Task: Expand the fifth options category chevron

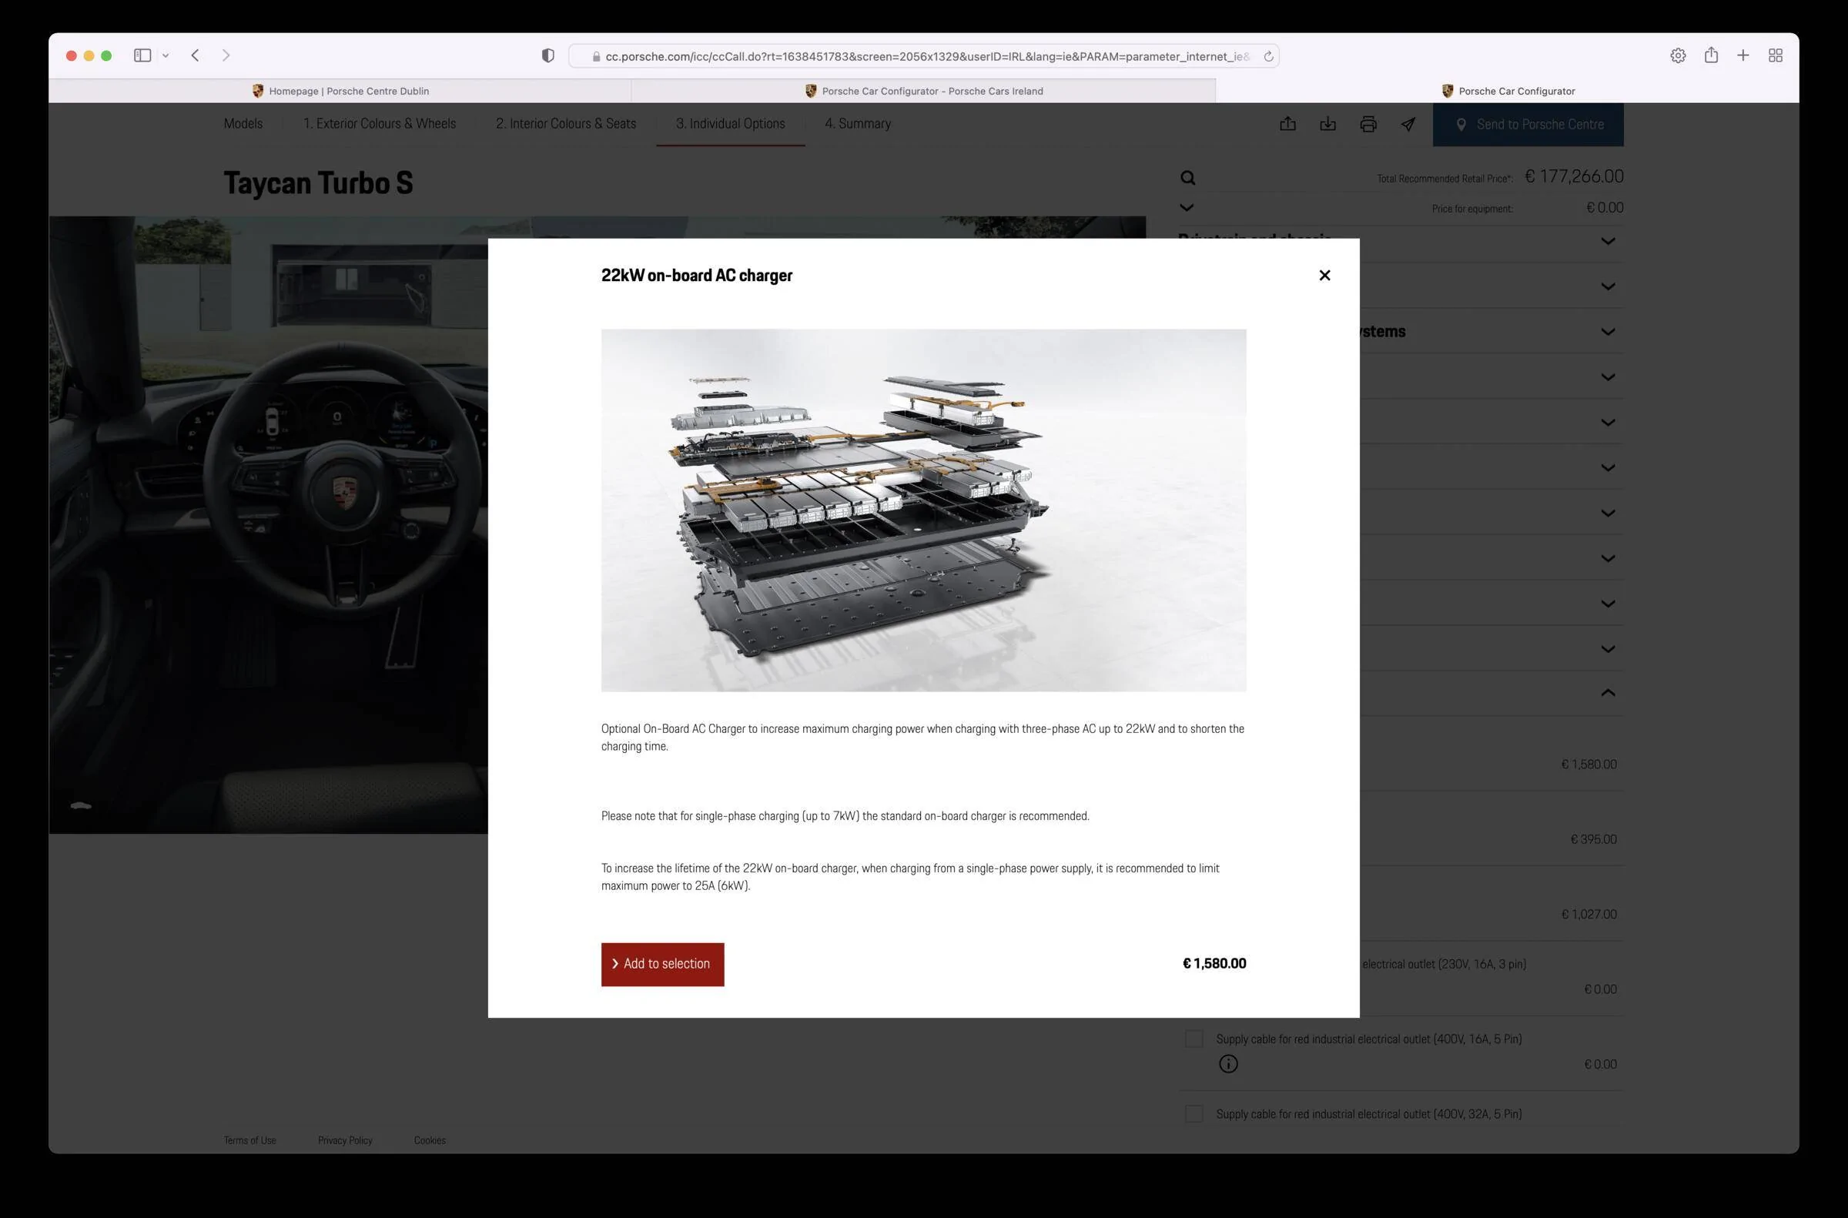Action: (1608, 423)
